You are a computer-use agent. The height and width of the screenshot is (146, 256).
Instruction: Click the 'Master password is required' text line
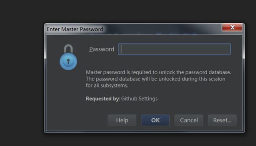(x=158, y=72)
